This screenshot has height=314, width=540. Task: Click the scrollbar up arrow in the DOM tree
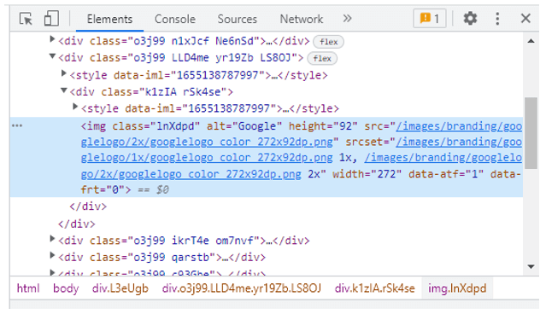coord(531,41)
